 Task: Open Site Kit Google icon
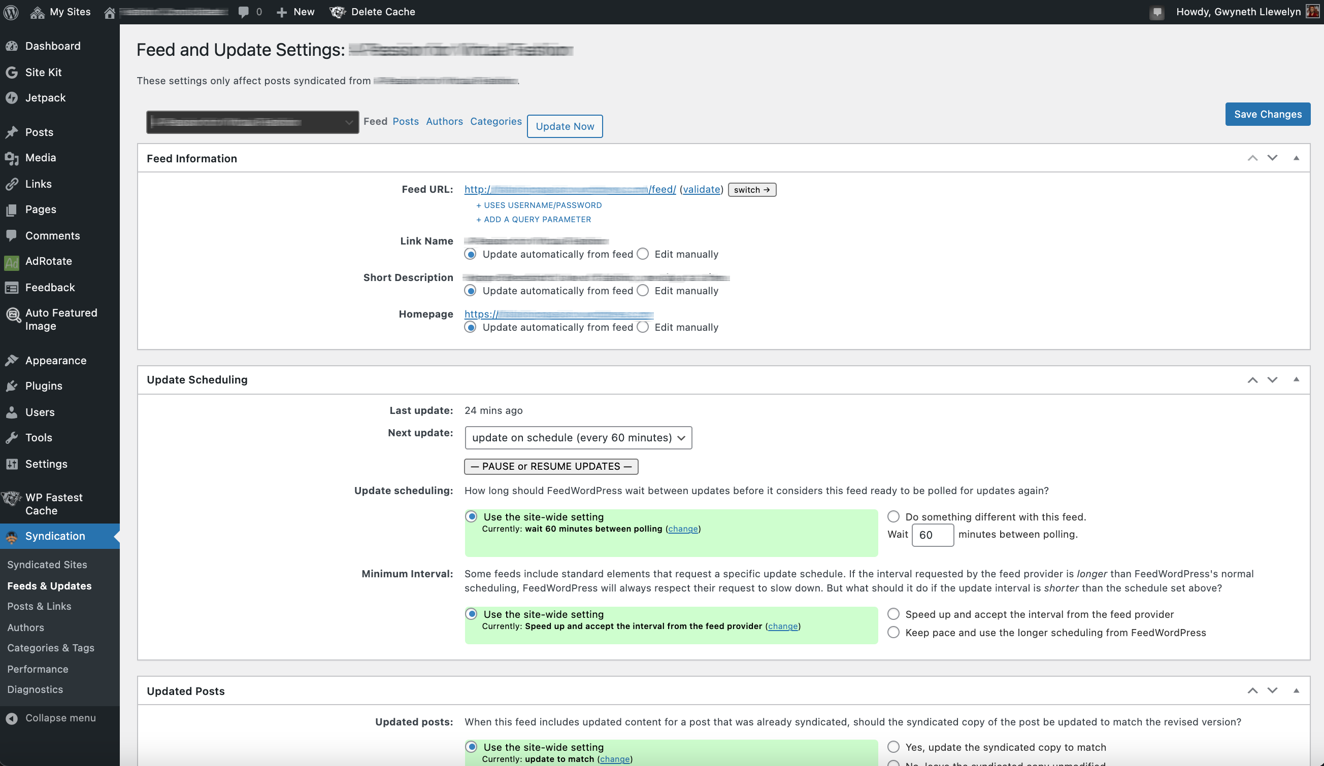point(12,73)
